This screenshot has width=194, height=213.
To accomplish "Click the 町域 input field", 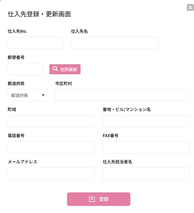I will point(51,121).
